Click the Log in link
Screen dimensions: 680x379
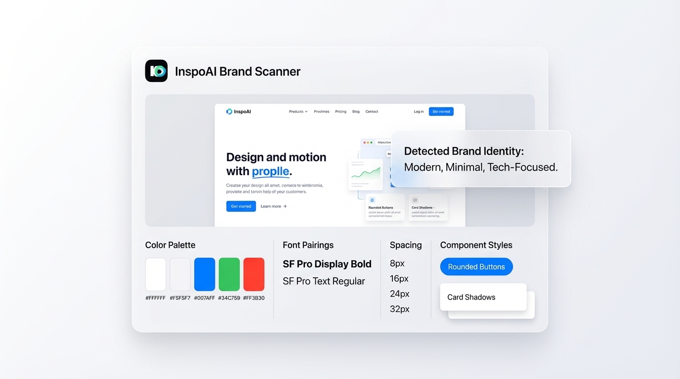point(419,112)
